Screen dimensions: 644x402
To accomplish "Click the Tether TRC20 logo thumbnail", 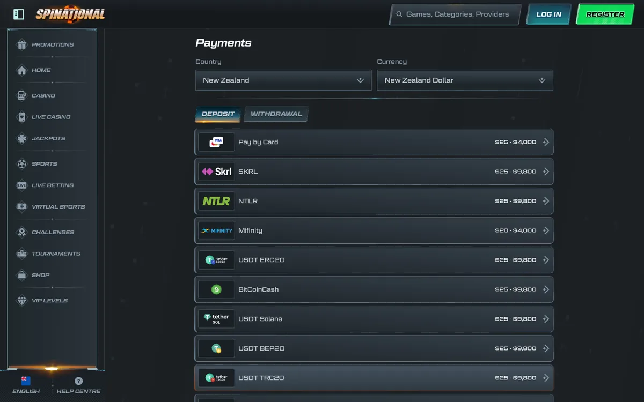I will pyautogui.click(x=216, y=378).
